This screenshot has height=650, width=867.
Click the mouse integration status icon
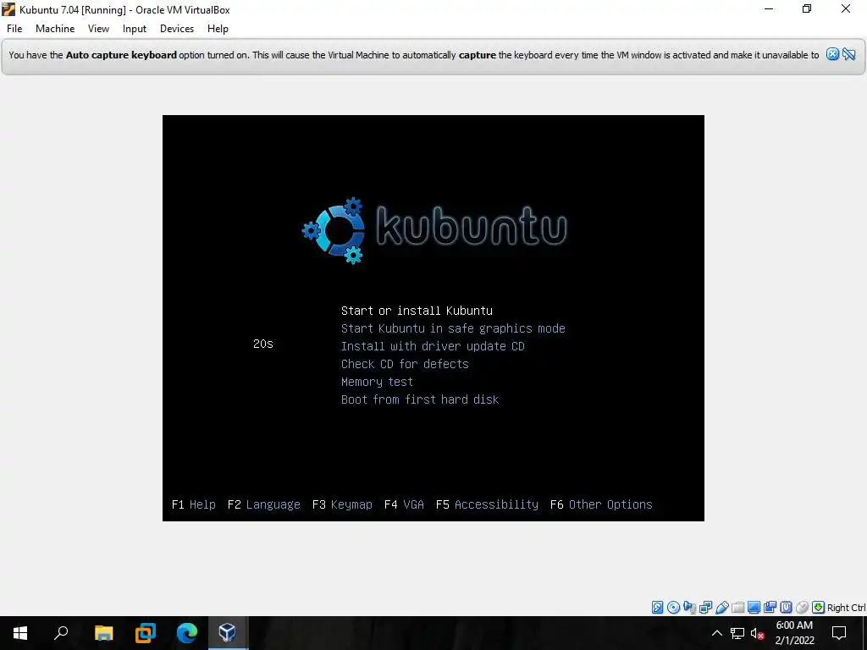[x=802, y=608]
